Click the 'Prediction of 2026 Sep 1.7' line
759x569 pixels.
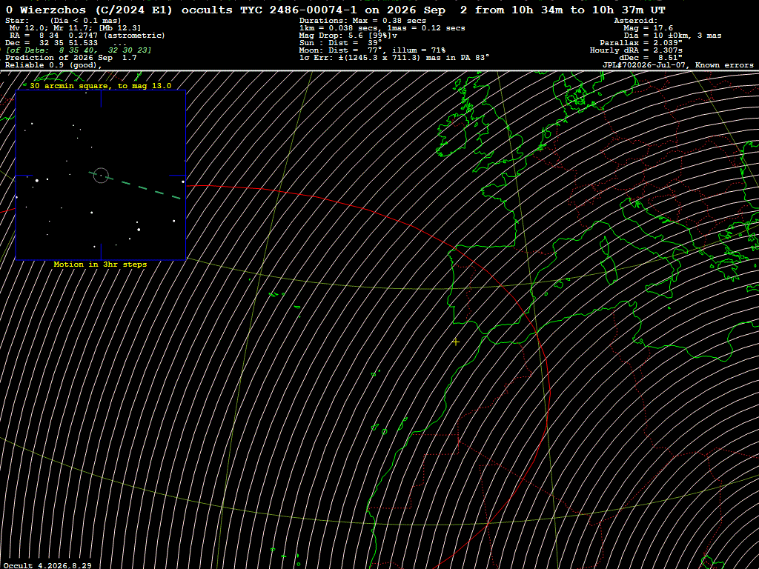(x=70, y=58)
